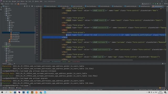168x94 pixels.
Task: Expand the storage folder
Action: click(4, 45)
